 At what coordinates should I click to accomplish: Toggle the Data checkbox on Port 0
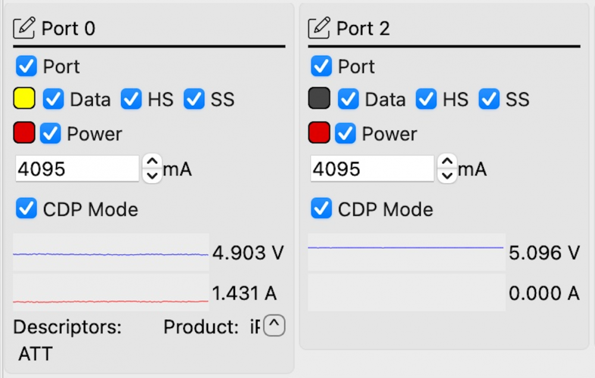[54, 99]
